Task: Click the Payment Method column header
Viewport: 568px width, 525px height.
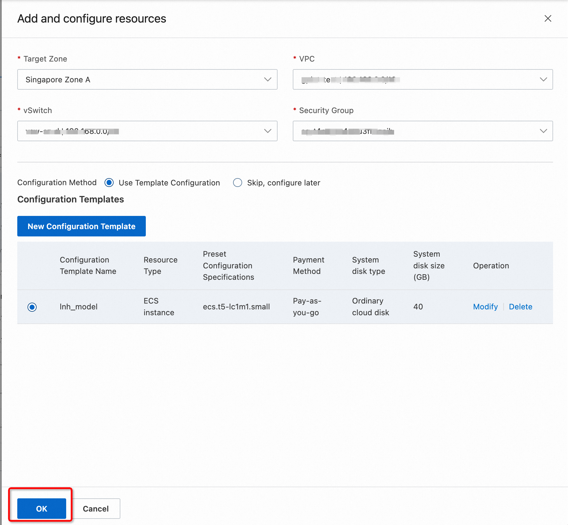Action: point(308,265)
